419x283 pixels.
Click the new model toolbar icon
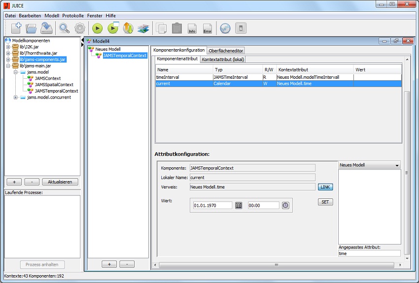(x=16, y=28)
